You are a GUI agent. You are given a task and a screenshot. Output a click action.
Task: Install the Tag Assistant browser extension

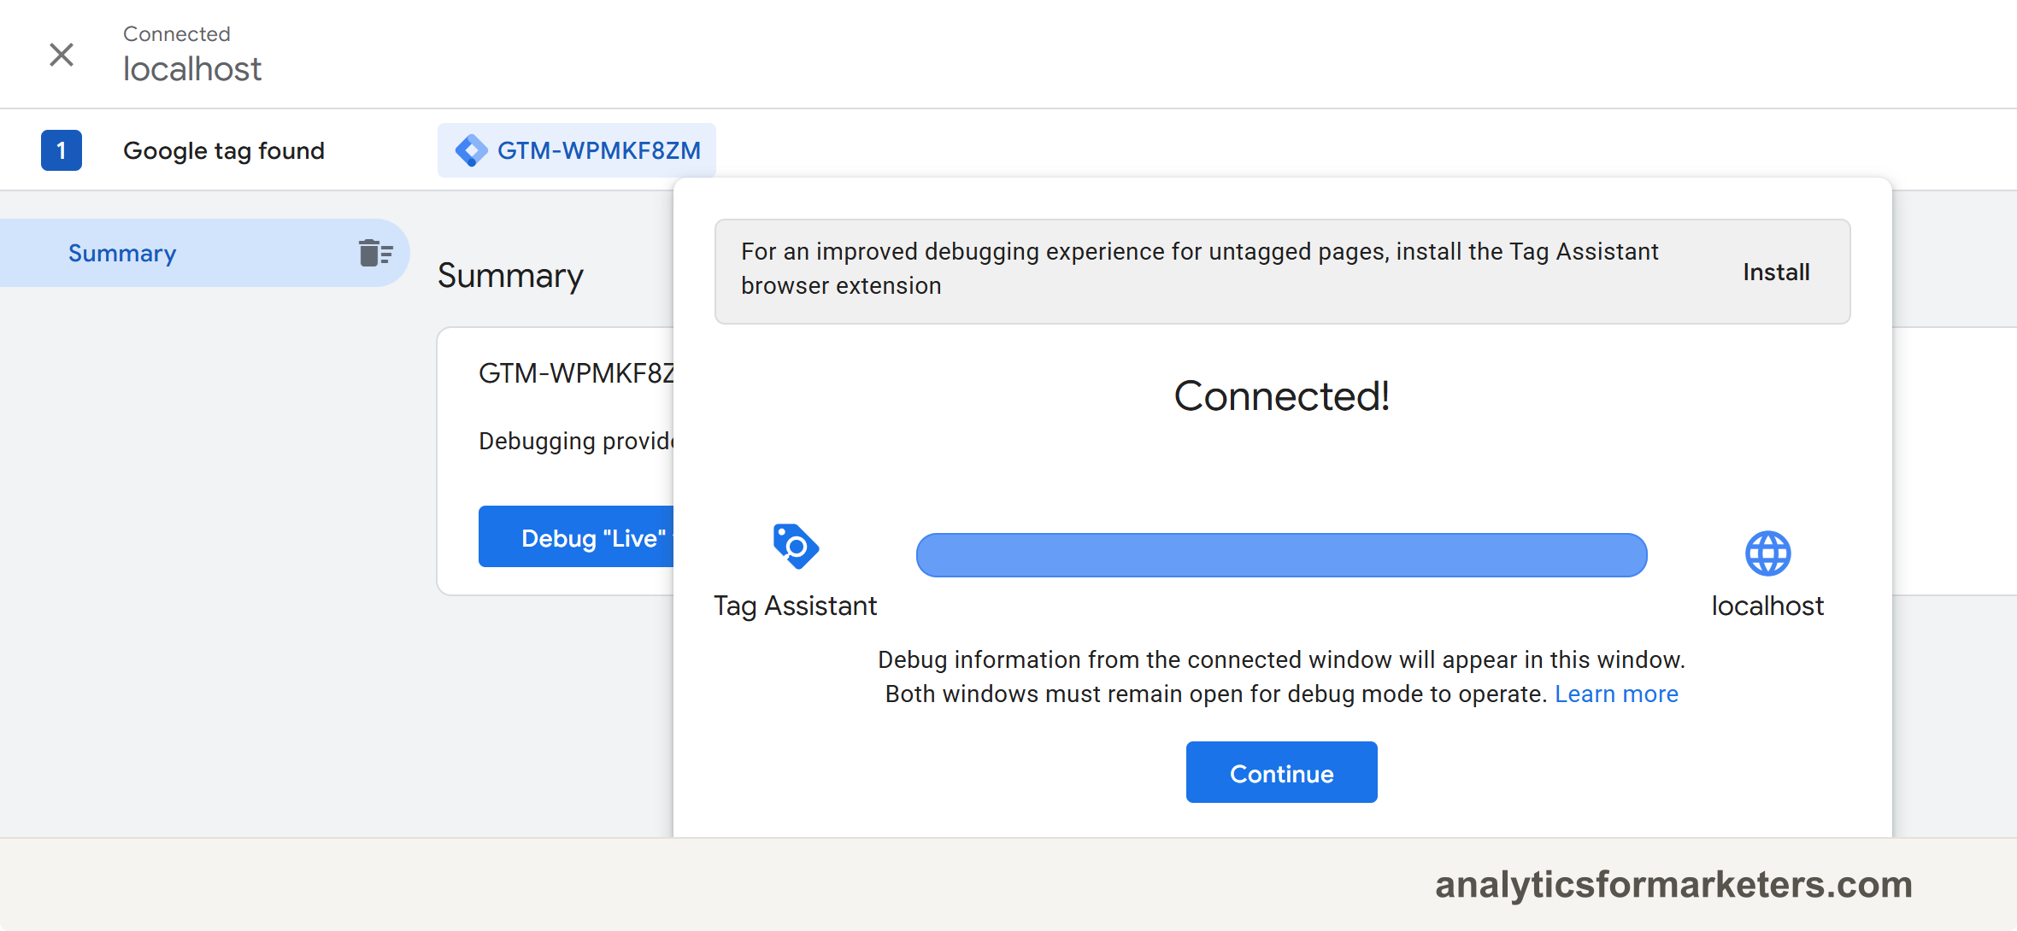click(x=1776, y=272)
